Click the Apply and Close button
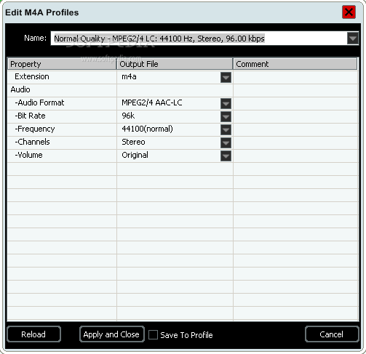The image size is (366, 354). pyautogui.click(x=112, y=334)
